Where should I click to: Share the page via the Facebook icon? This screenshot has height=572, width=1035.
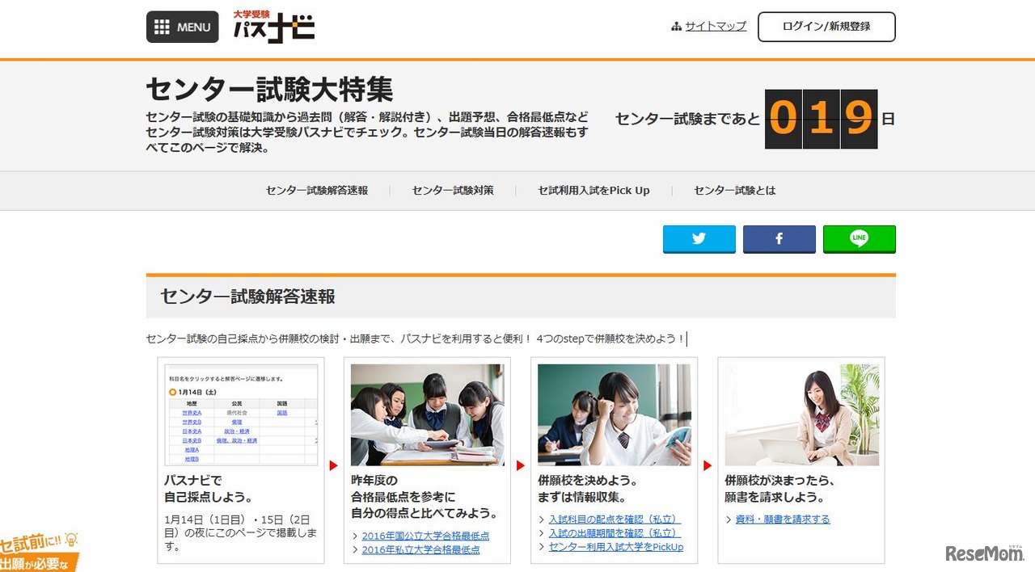[779, 238]
